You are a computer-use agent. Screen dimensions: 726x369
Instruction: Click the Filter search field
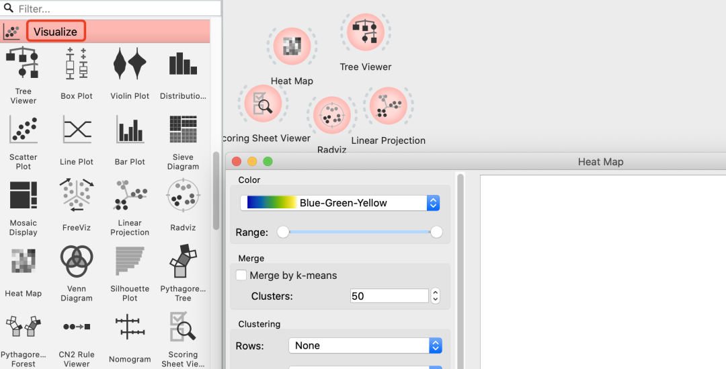tap(111, 8)
